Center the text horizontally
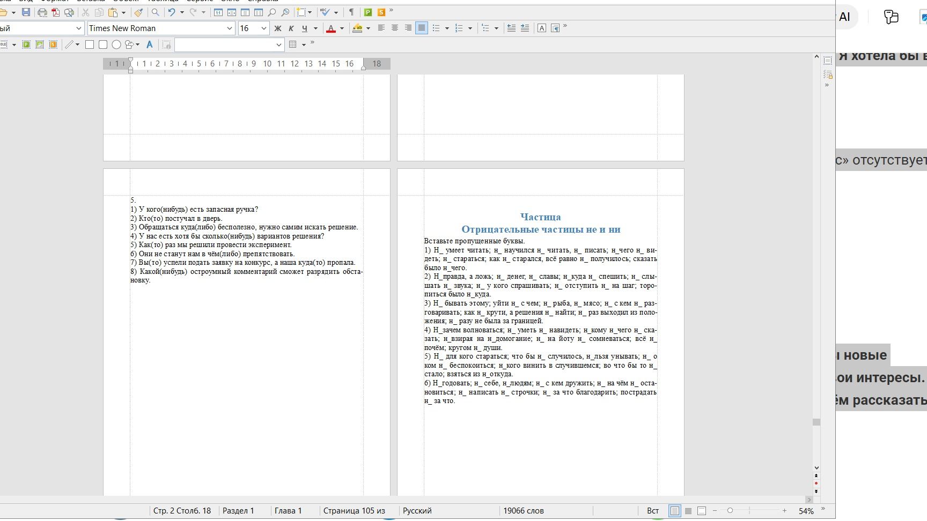The image size is (927, 521). click(x=395, y=28)
